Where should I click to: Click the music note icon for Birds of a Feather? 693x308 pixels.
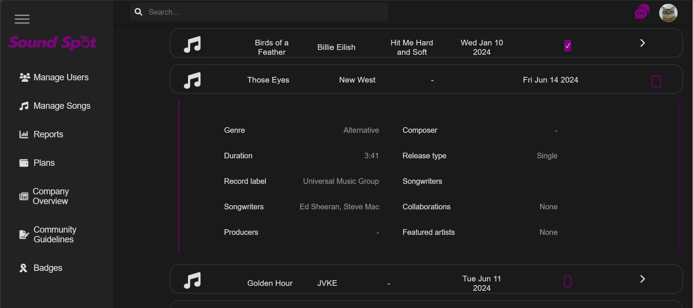[192, 44]
